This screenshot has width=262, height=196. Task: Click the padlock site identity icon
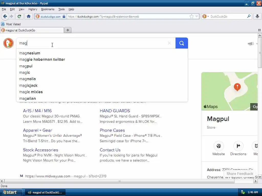click(64, 16)
